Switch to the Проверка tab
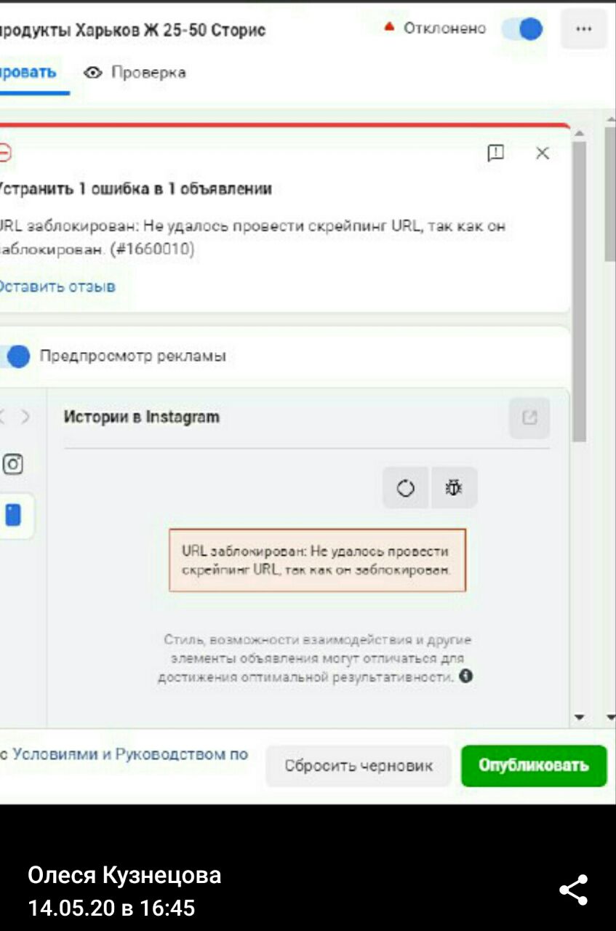This screenshot has width=616, height=931. 135,72
